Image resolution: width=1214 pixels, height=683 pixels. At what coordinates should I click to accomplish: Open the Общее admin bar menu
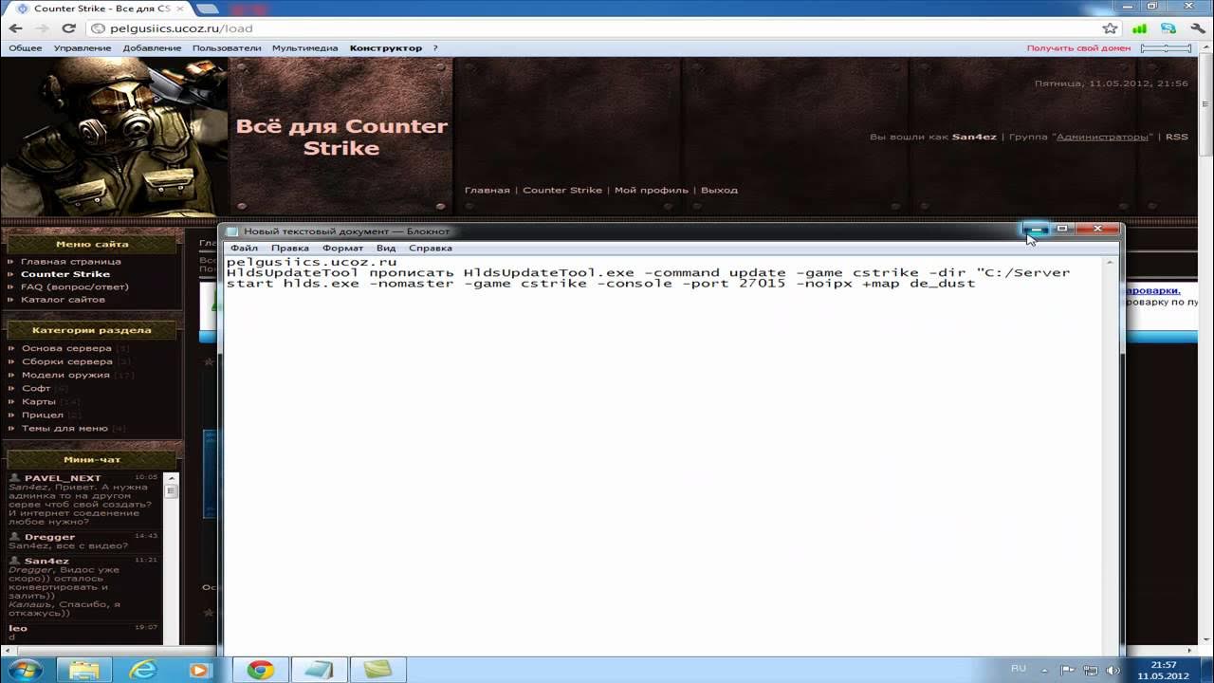(26, 47)
